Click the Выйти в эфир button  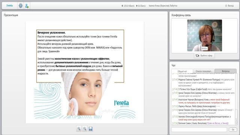[x=204, y=55]
